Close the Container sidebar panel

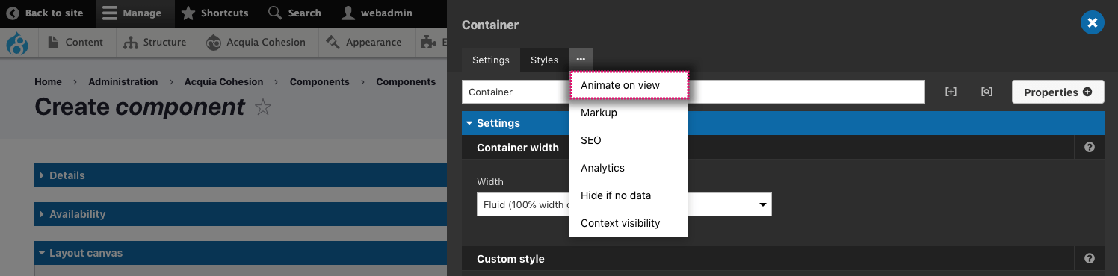point(1093,23)
